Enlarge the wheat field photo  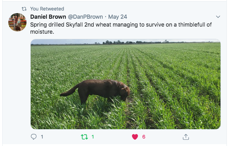click(x=125, y=84)
